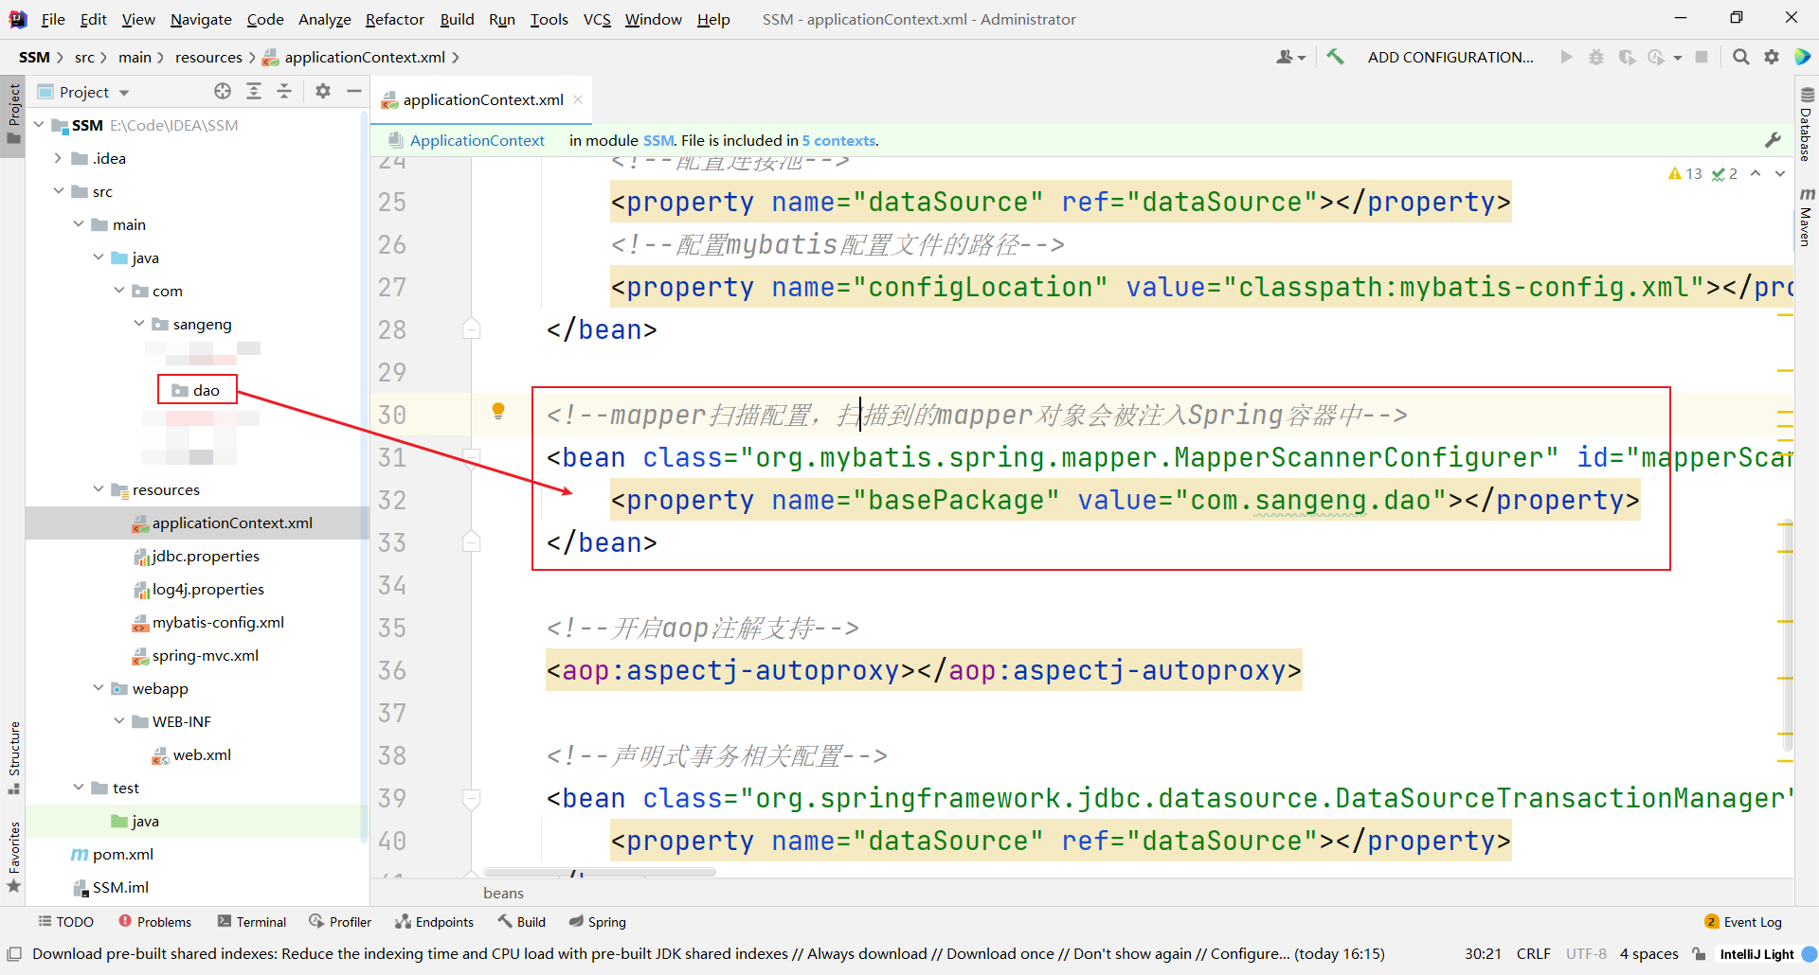Open the Event Log
Screen dimensions: 1819x975
tap(1743, 922)
